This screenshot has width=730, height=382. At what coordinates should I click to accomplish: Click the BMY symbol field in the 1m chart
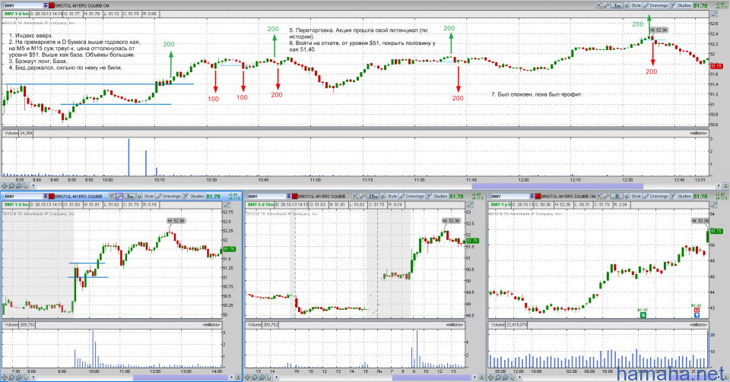tap(24, 5)
